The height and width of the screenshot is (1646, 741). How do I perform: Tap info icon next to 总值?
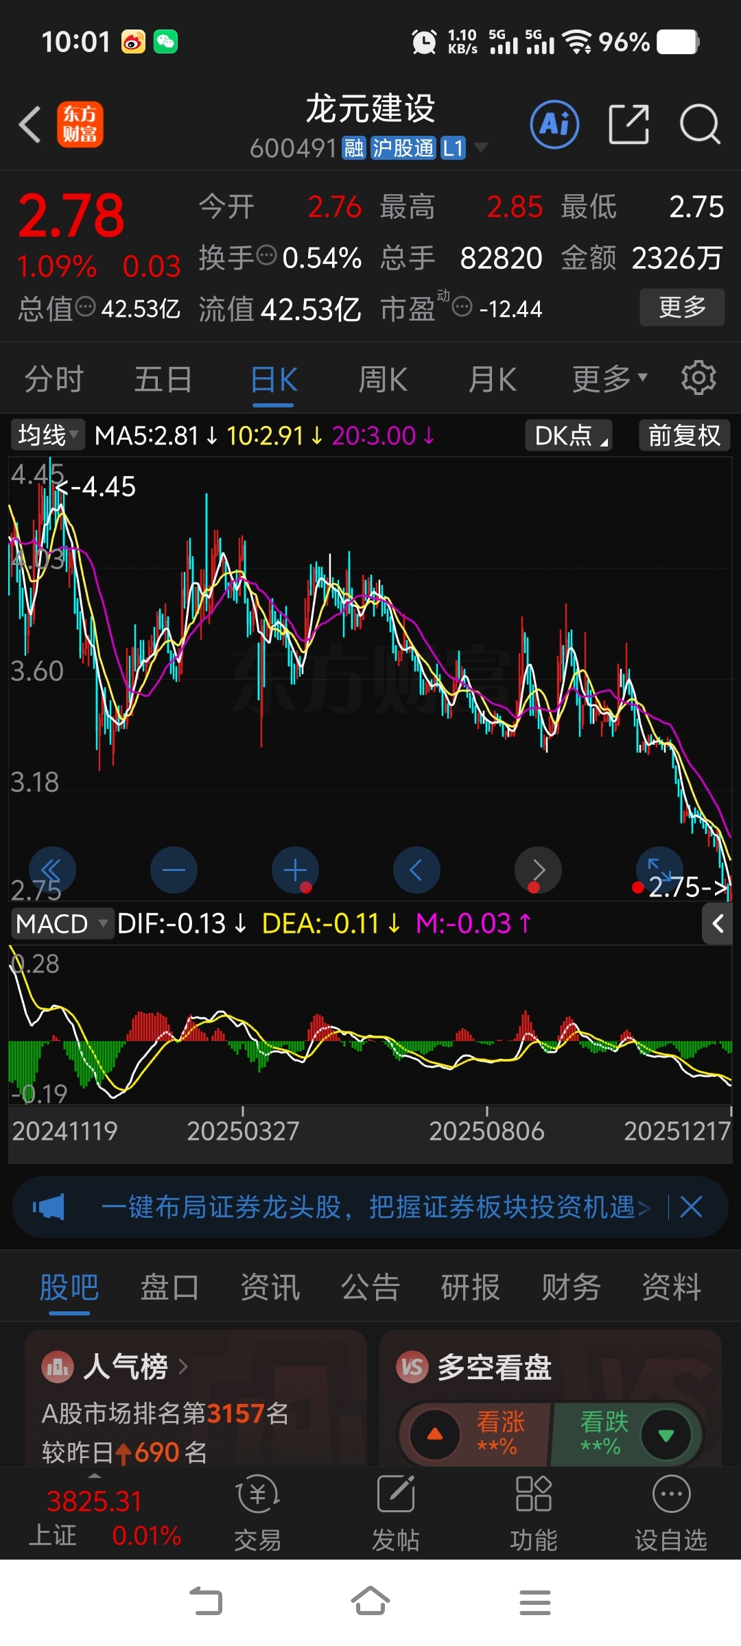[85, 307]
